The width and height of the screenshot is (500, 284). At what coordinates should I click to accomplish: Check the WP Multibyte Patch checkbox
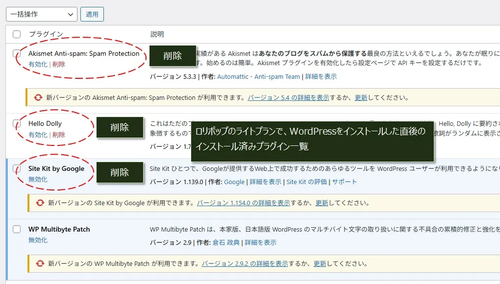[x=17, y=229]
